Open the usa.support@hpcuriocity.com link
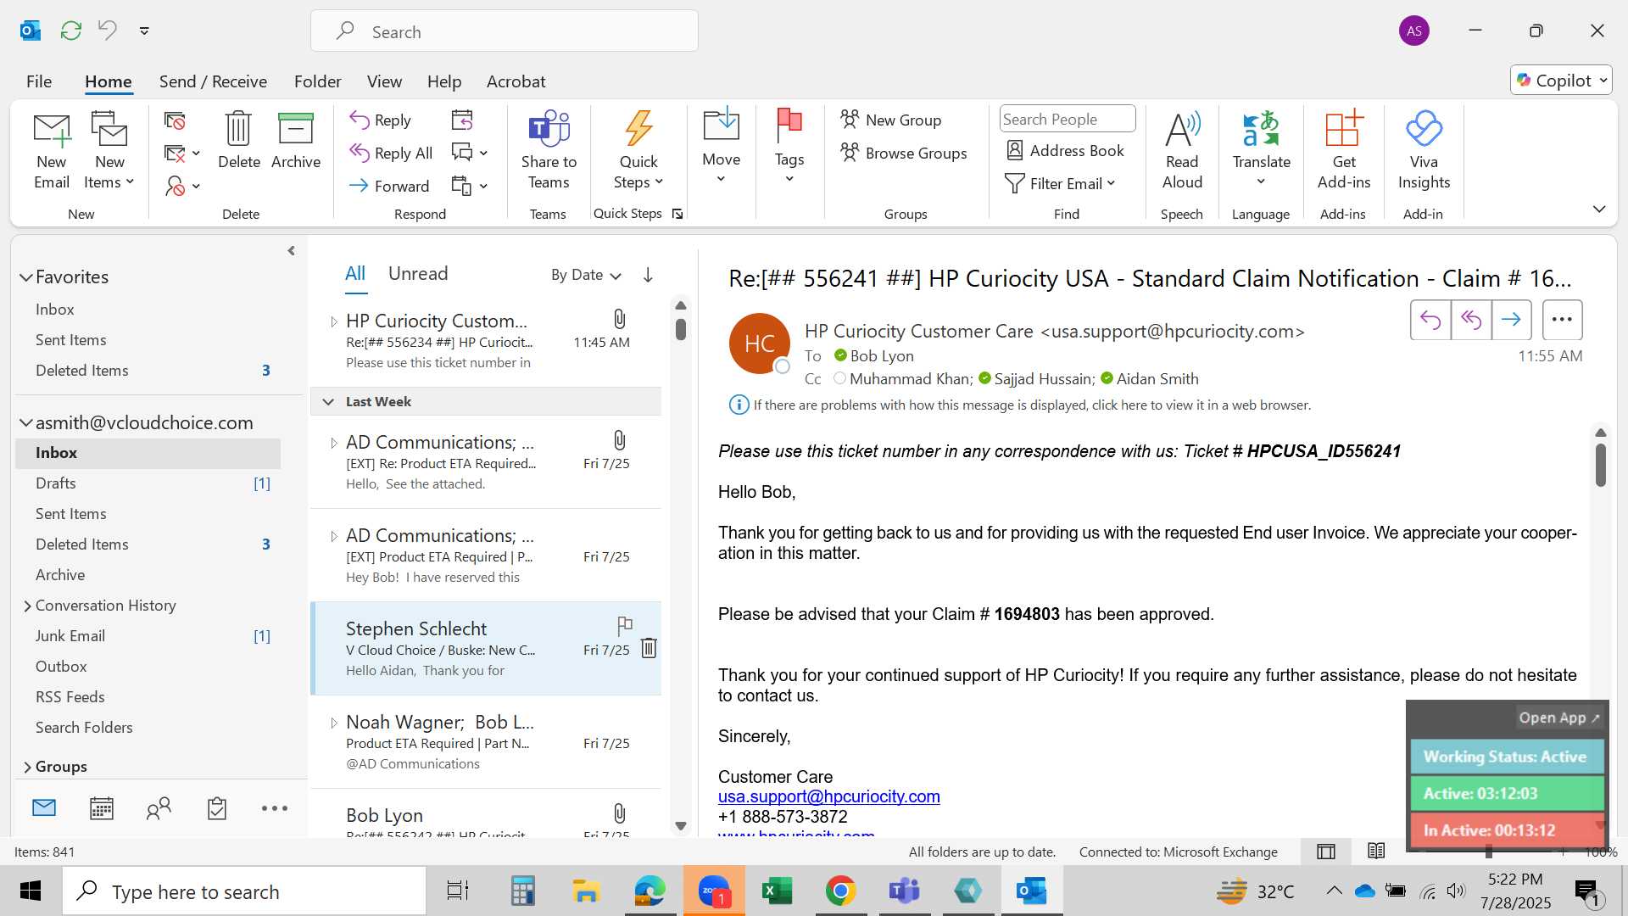 [x=828, y=796]
